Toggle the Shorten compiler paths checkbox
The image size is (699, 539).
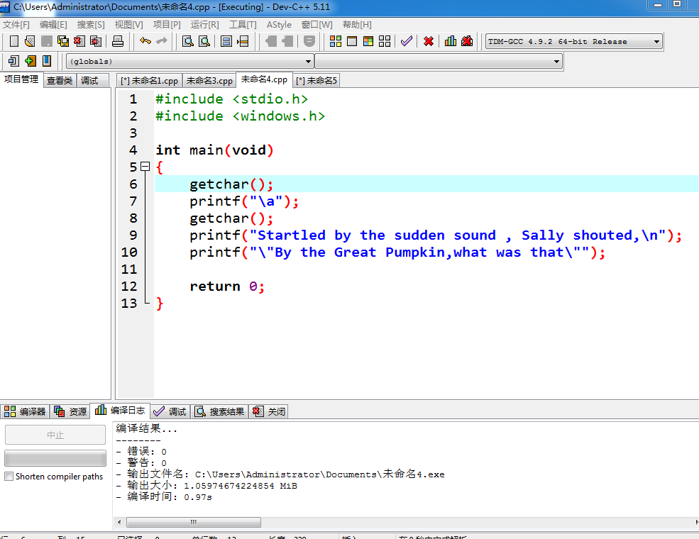coord(9,476)
